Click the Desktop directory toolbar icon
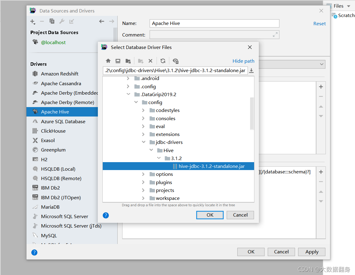 118,61
